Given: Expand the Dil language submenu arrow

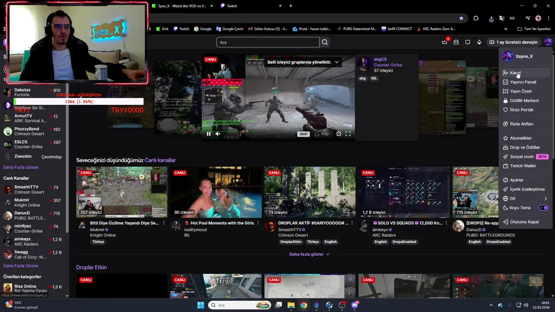Looking at the screenshot, I should pos(545,198).
